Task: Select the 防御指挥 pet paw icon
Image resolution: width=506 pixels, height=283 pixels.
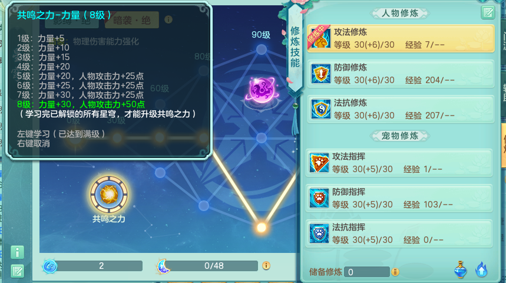Action: [319, 198]
